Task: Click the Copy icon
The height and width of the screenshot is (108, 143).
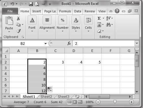Action: pyautogui.click(x=18, y=24)
